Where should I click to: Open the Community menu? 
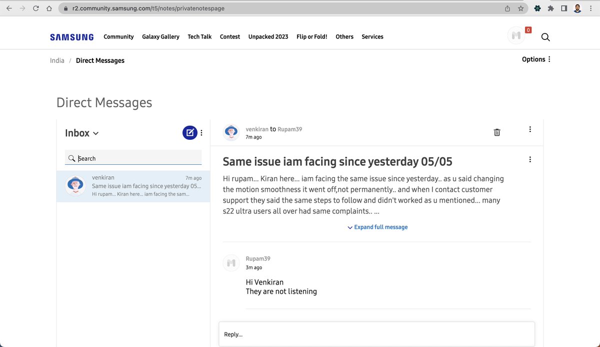[x=118, y=37]
